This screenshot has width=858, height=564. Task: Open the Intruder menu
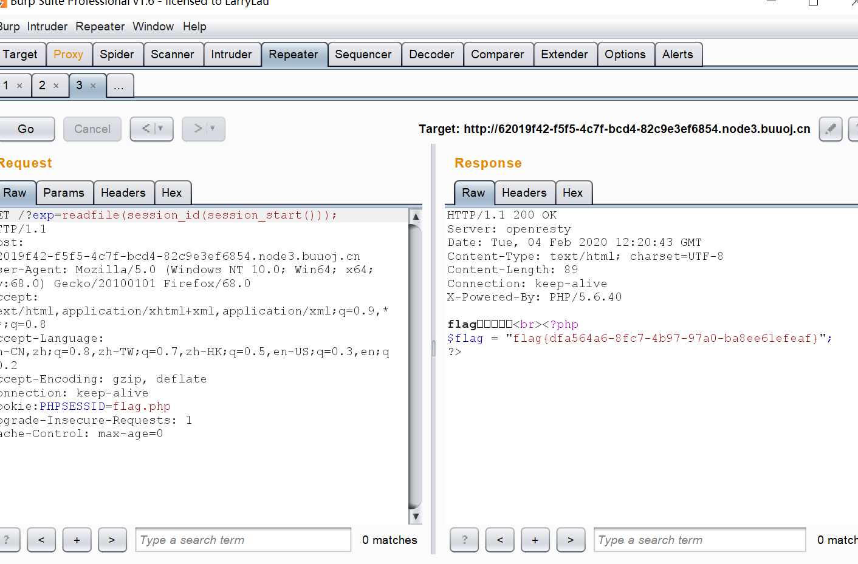[47, 27]
